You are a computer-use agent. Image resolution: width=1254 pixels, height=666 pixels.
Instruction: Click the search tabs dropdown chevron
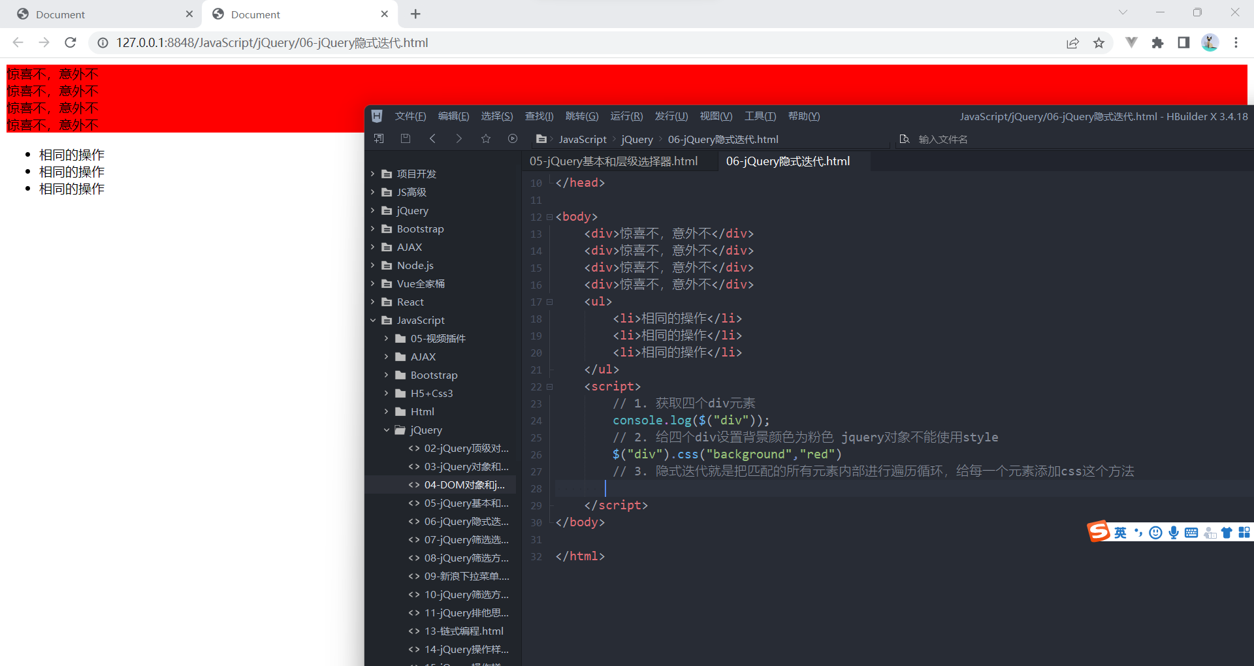[1123, 12]
